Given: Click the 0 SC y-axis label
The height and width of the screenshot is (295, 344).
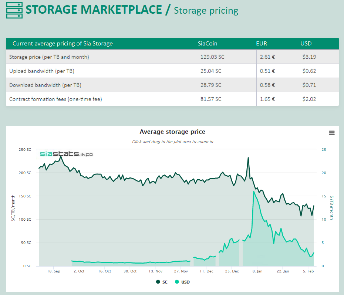Looking at the screenshot, I should [27, 266].
